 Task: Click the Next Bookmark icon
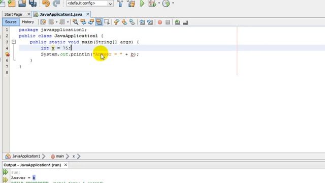(124, 22)
